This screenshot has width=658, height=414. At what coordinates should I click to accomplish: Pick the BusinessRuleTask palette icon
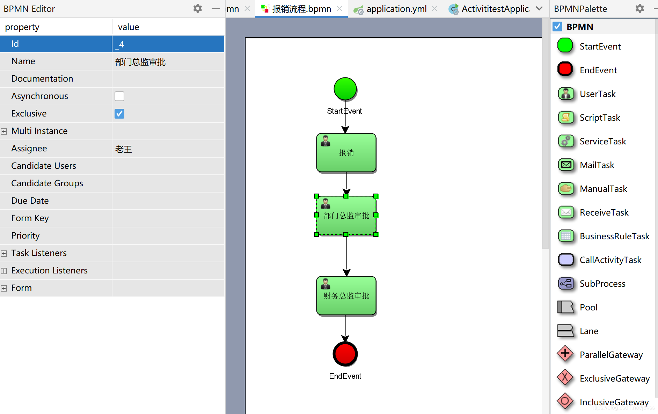tap(566, 236)
